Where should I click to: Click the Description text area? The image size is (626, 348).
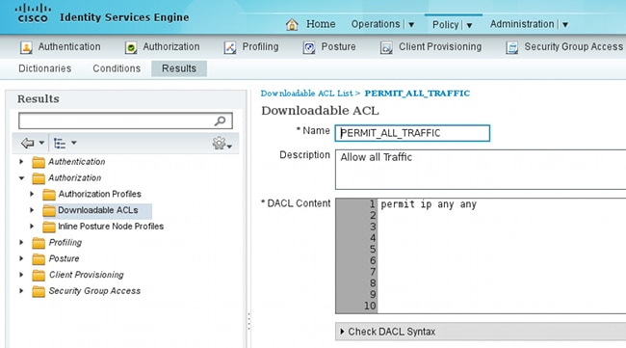pyautogui.click(x=481, y=170)
